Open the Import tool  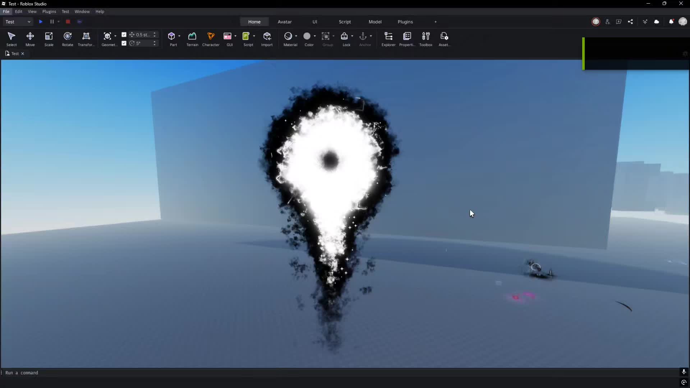pyautogui.click(x=267, y=39)
